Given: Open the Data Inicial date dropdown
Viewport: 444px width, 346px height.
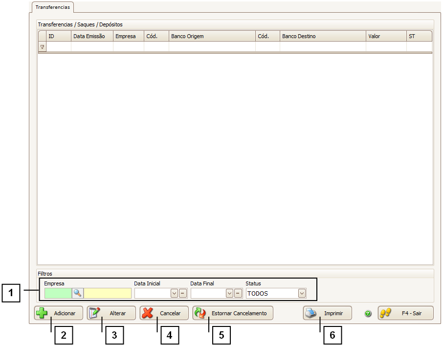Looking at the screenshot, I should coord(174,293).
